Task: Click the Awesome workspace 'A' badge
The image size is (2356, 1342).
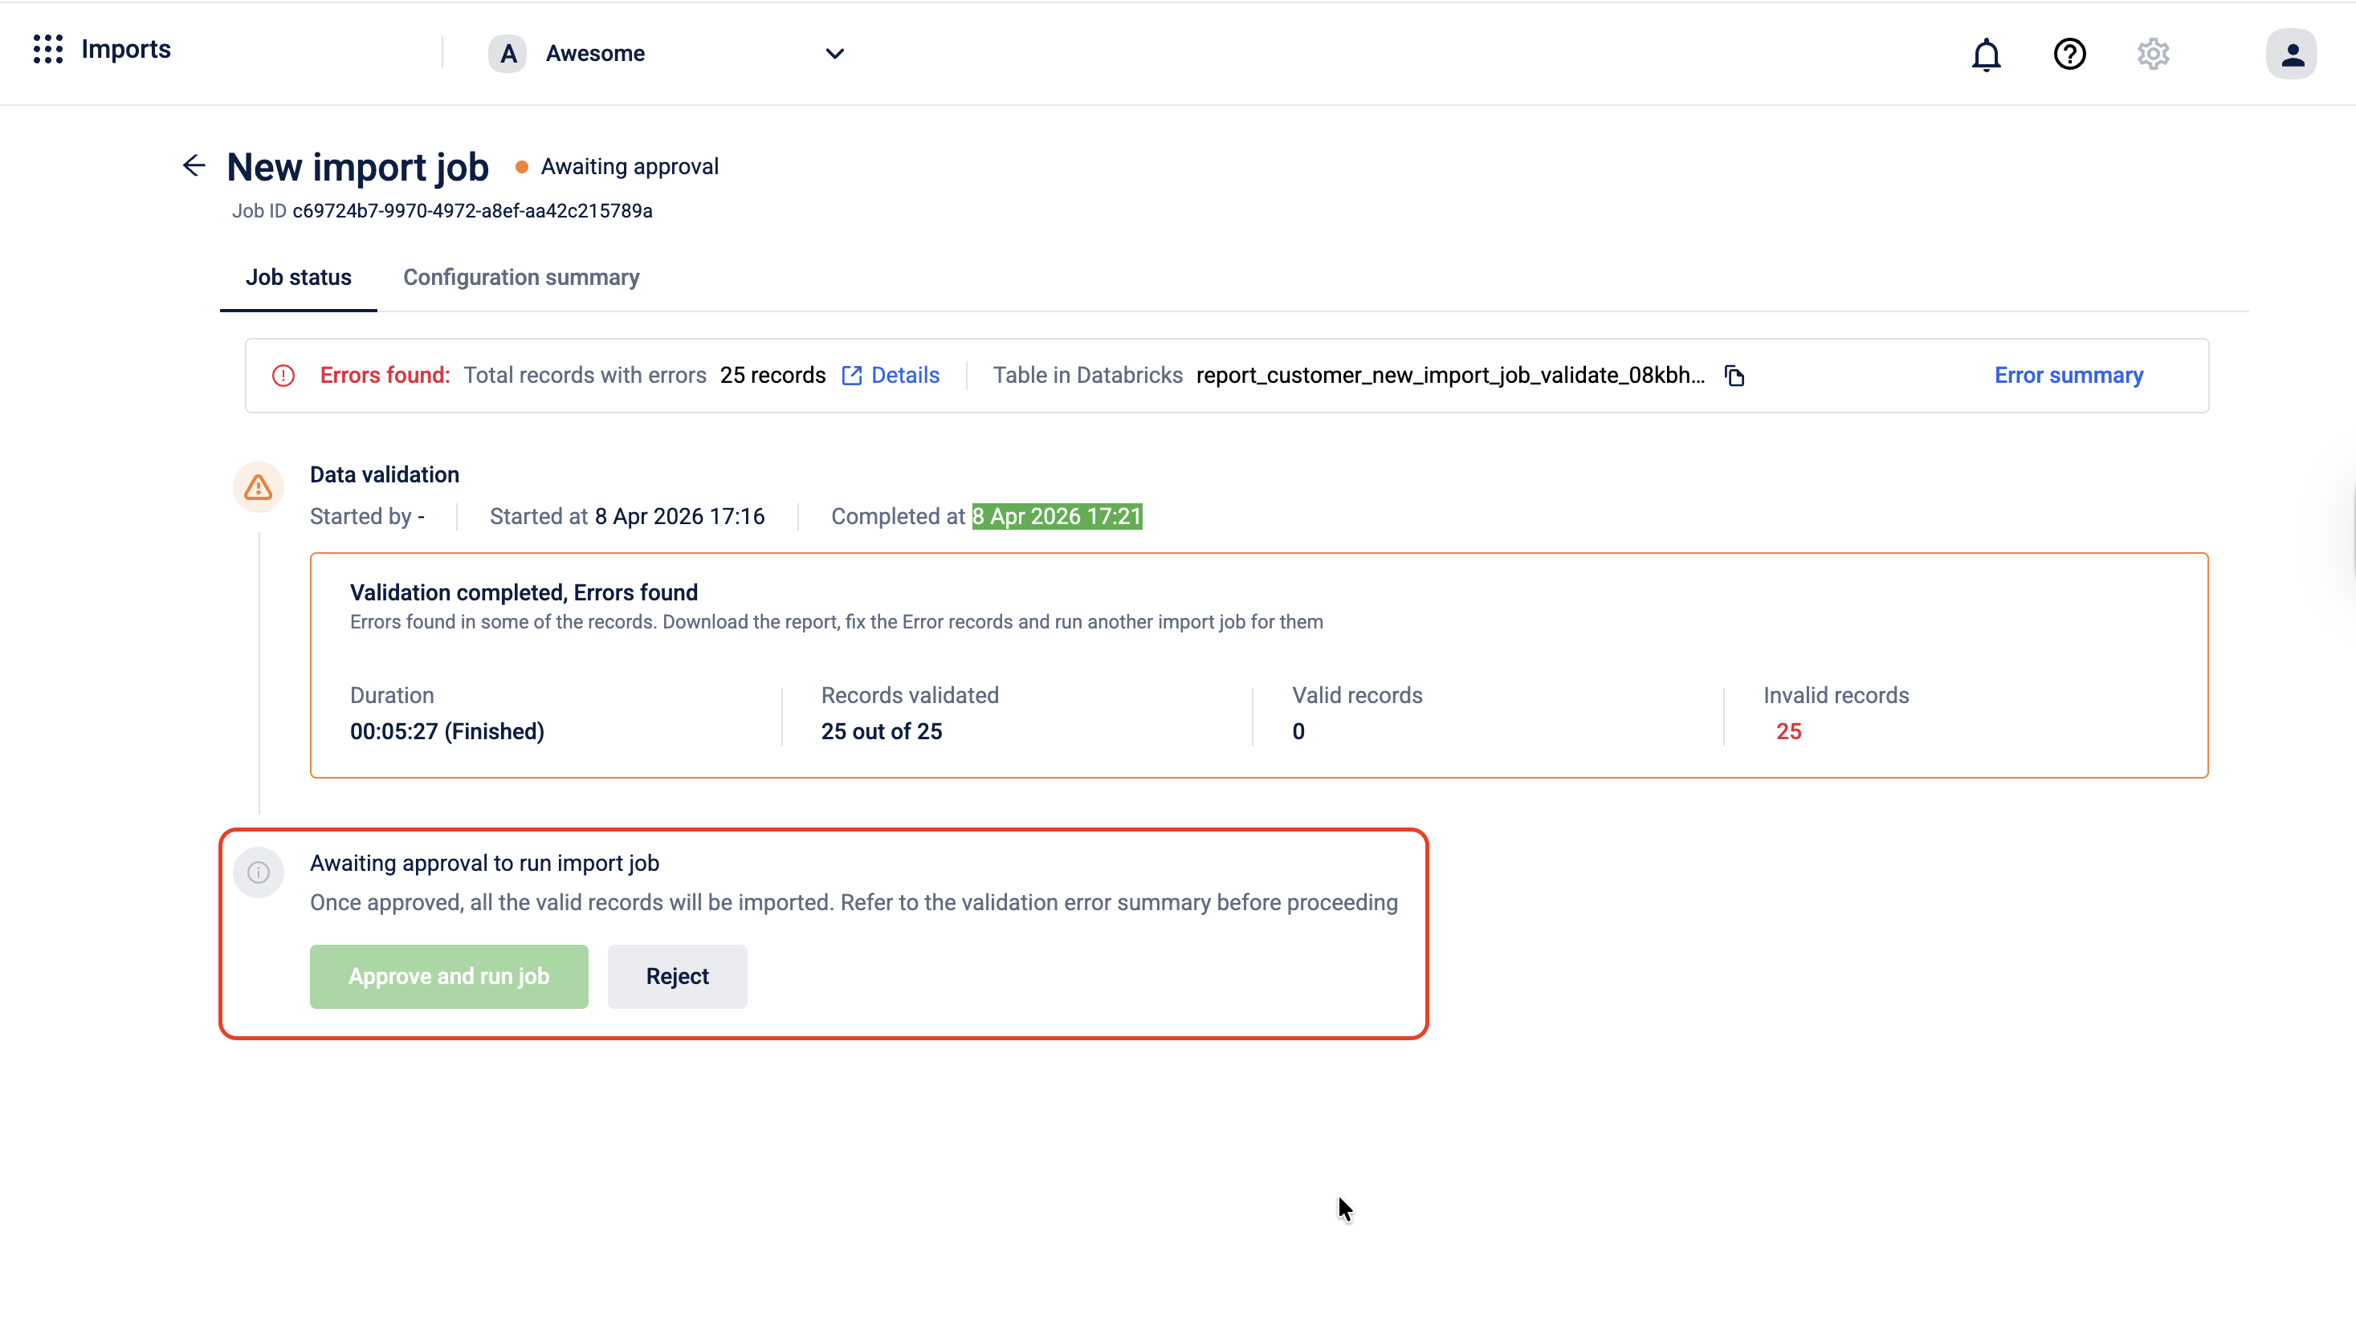Action: [507, 55]
